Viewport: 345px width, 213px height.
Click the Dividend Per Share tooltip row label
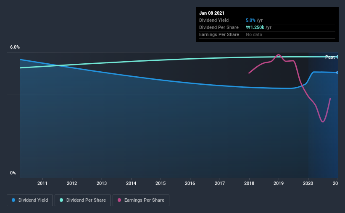pos(219,27)
